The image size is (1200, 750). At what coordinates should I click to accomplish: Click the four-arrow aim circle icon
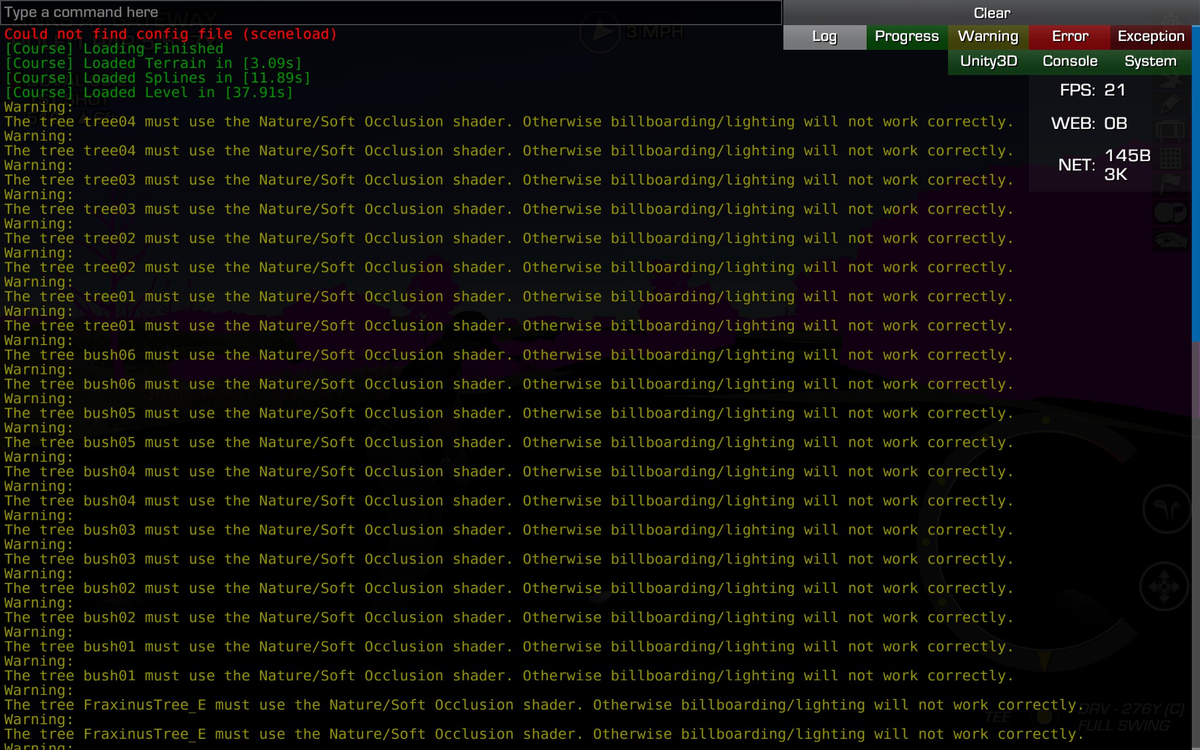click(x=1164, y=587)
